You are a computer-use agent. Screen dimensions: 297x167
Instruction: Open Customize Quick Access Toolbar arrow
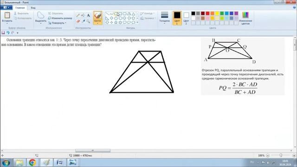coord(18,33)
